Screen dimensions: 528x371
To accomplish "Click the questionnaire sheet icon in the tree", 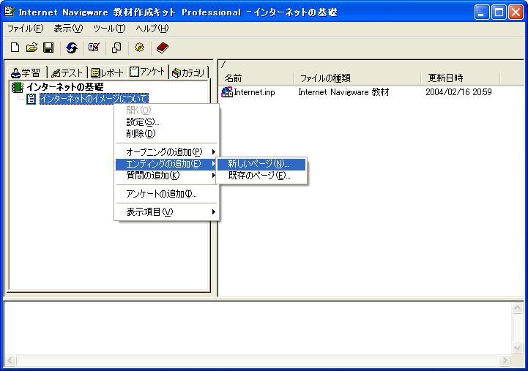I will click(31, 100).
